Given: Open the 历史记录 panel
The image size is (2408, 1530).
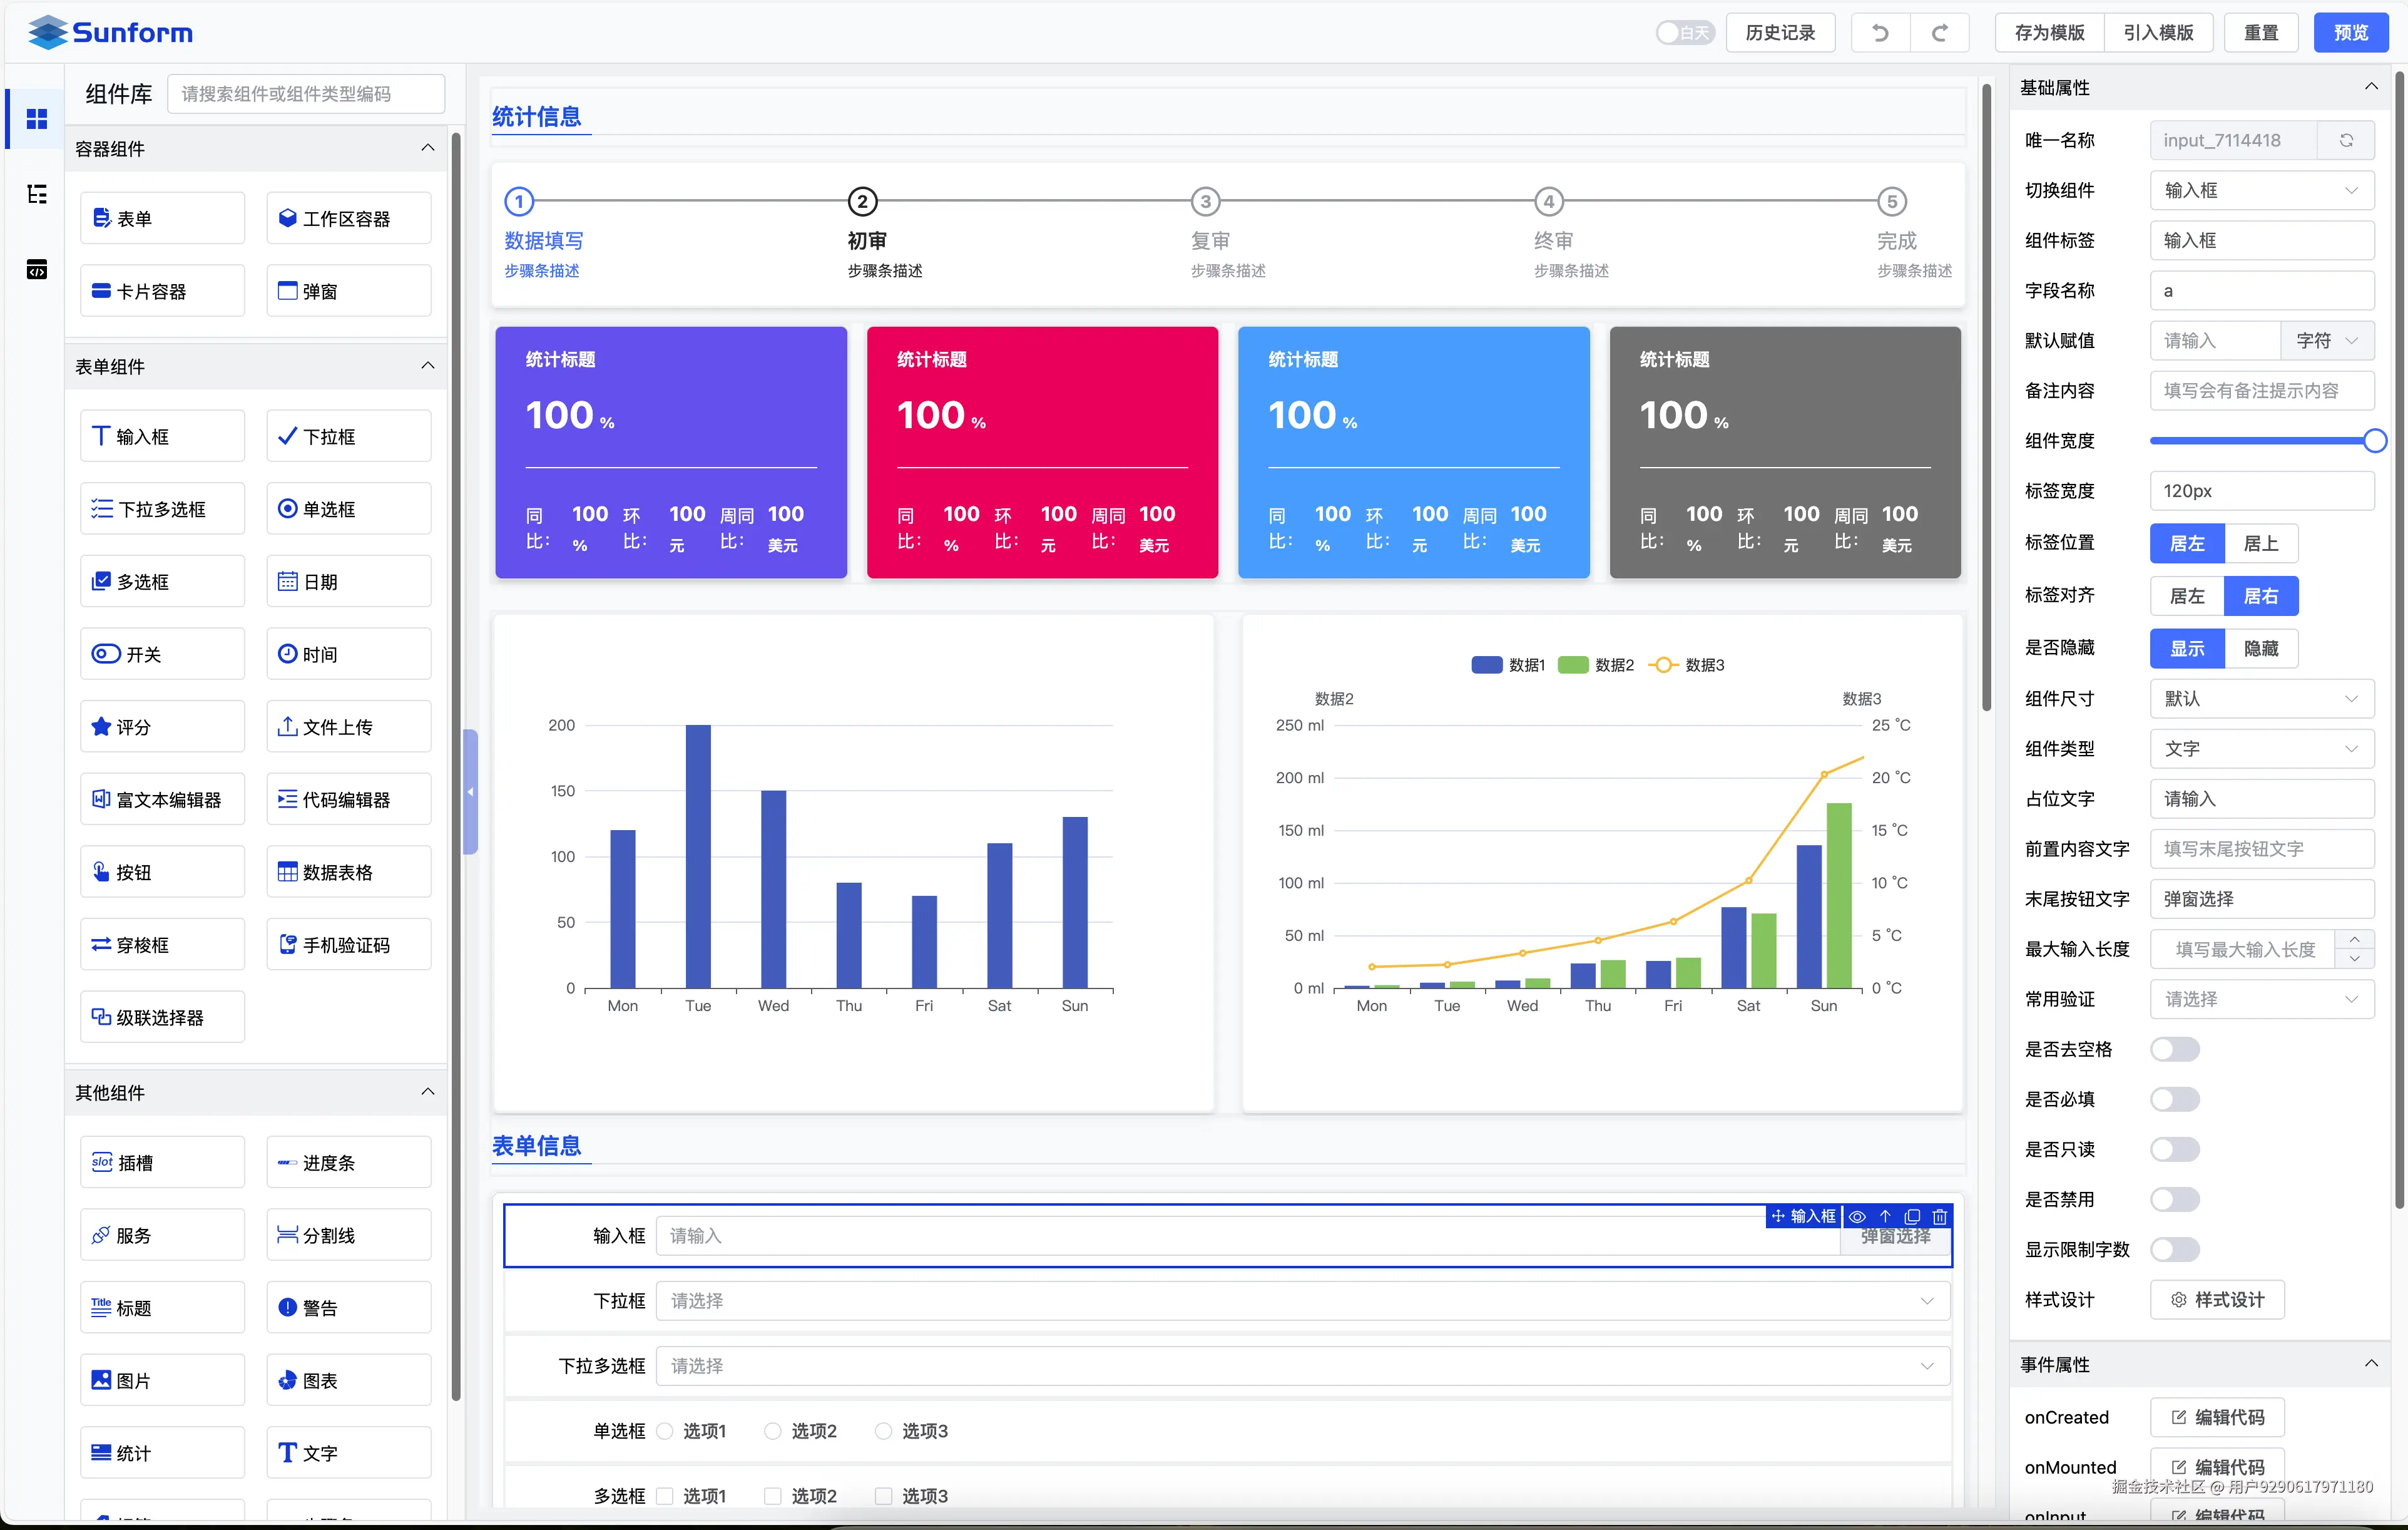Looking at the screenshot, I should (1780, 32).
